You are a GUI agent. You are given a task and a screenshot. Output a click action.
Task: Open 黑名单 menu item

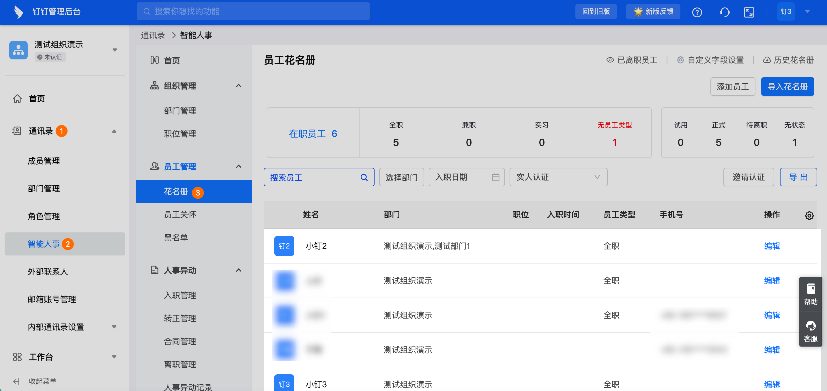coord(176,238)
